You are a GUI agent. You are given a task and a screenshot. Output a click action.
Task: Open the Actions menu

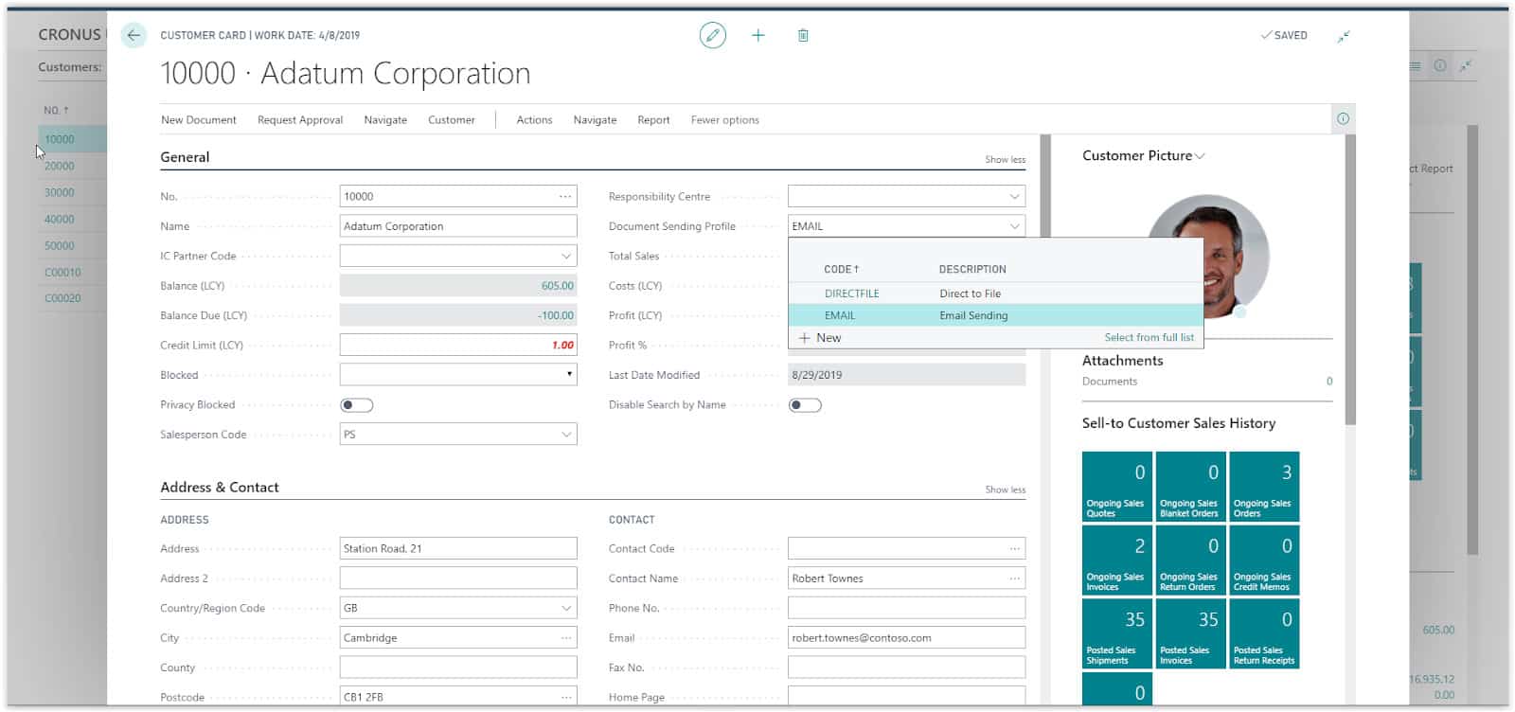[x=534, y=120]
